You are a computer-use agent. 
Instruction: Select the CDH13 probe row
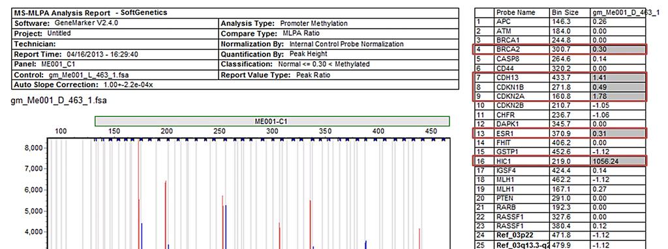coord(560,78)
